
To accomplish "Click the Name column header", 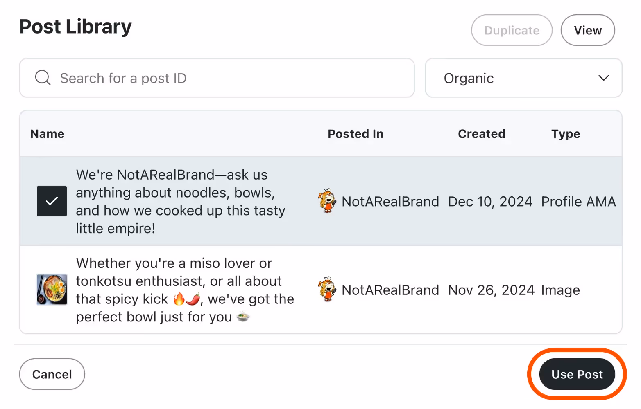I will (x=47, y=134).
